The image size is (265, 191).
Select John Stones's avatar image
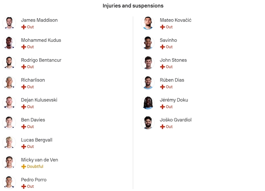148,63
